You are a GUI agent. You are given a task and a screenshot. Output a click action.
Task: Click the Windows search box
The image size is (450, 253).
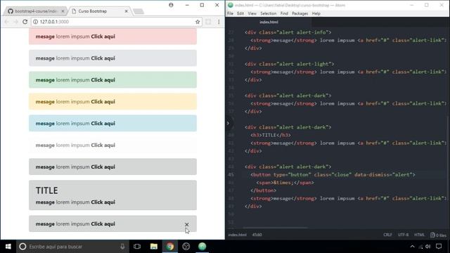tap(72, 247)
